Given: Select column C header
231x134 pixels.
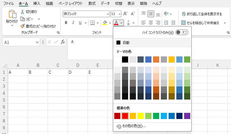Looking at the screenshot, I should coord(58,65).
